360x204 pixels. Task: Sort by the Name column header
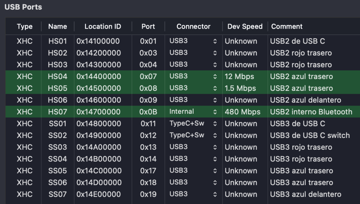click(58, 27)
